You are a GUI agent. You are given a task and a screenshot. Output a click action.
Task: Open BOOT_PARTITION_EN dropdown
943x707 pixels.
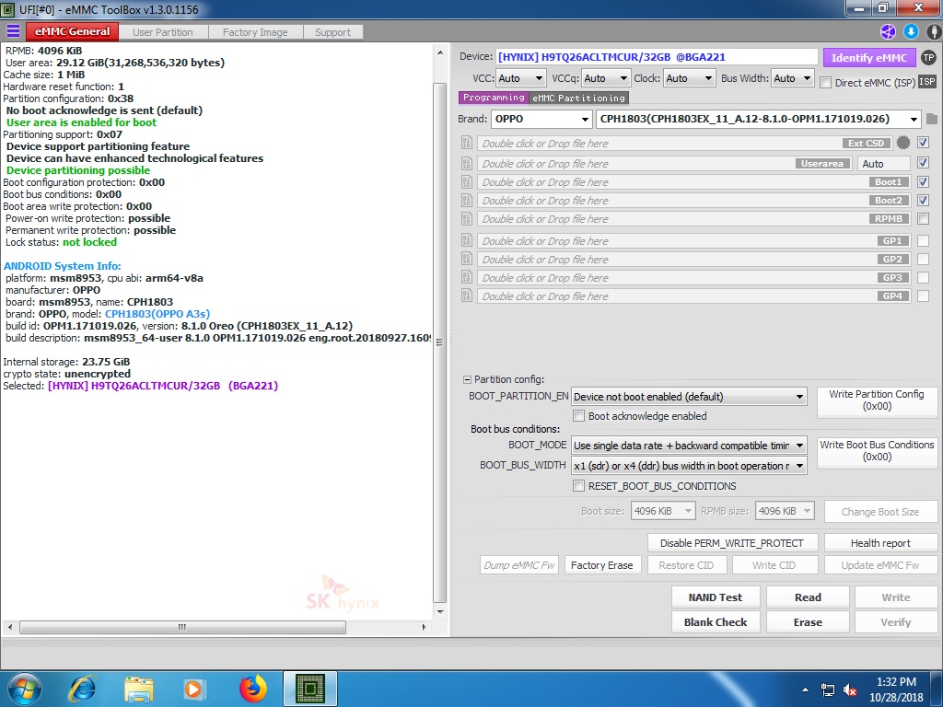click(689, 397)
